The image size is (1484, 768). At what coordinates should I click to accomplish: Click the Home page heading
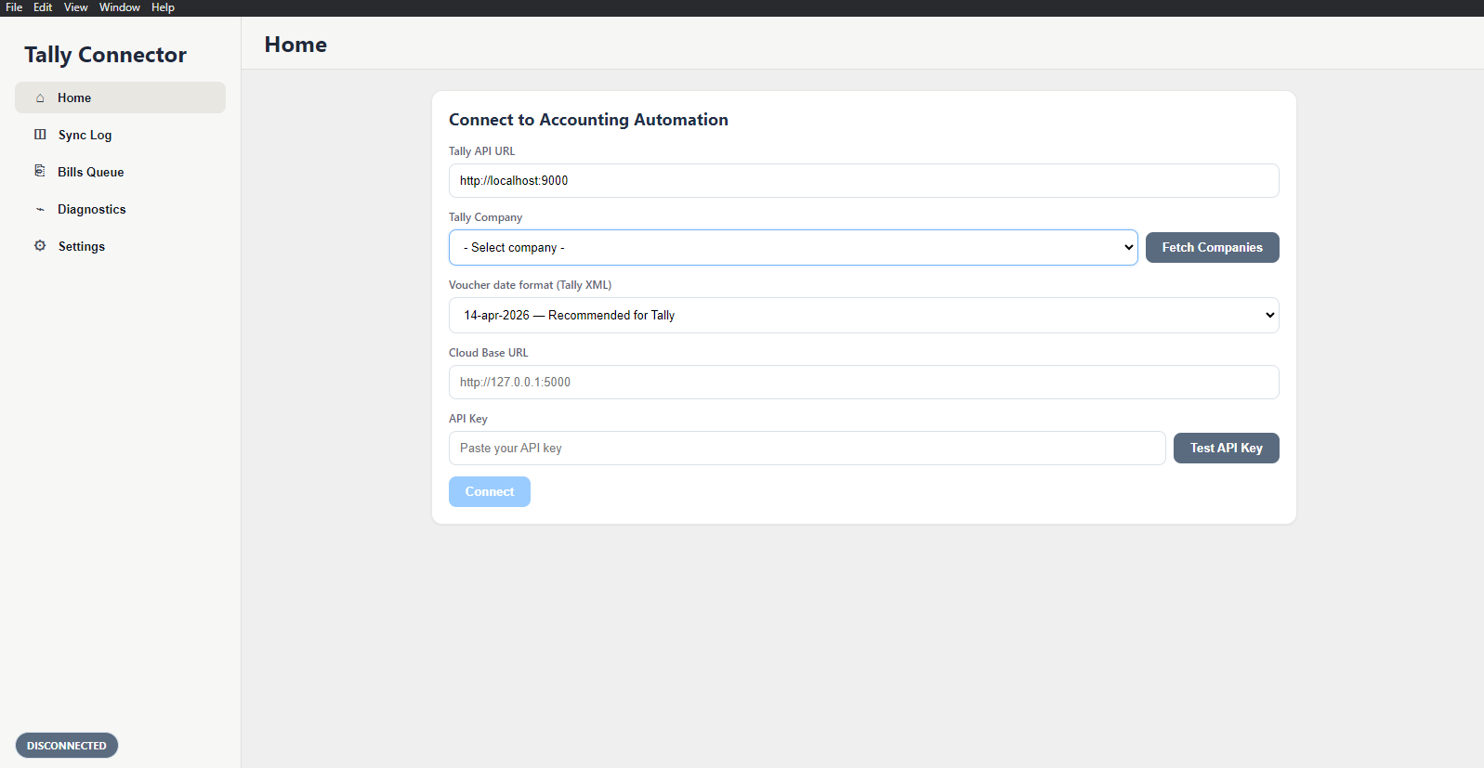click(295, 45)
